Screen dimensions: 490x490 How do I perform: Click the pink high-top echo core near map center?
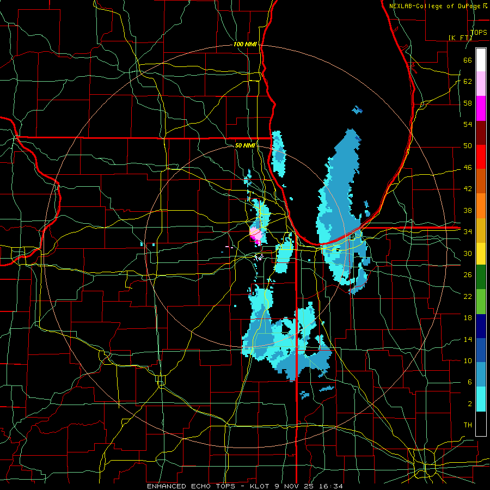pos(256,235)
